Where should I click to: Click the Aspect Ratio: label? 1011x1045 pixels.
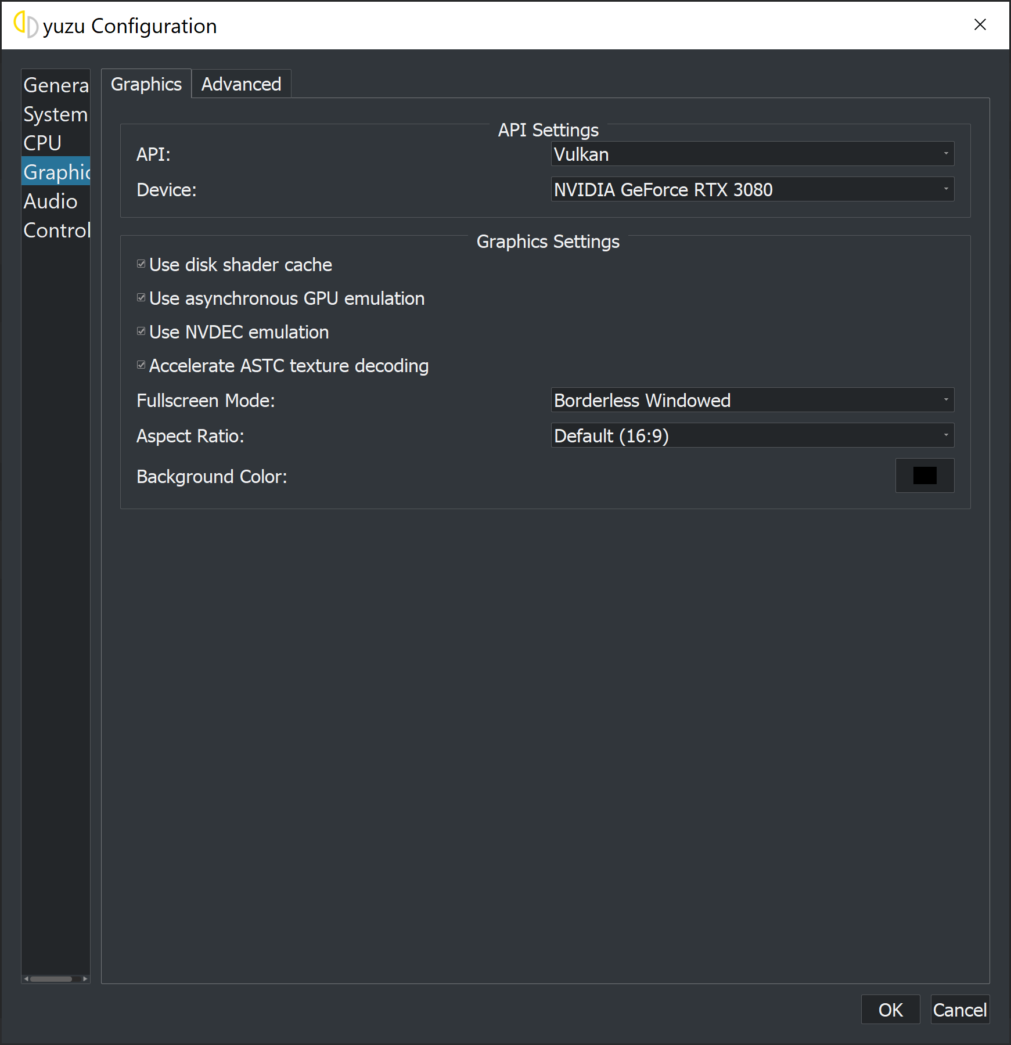[190, 436]
